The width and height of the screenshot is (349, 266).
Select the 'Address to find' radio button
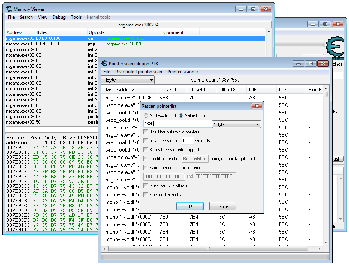pyautogui.click(x=146, y=115)
